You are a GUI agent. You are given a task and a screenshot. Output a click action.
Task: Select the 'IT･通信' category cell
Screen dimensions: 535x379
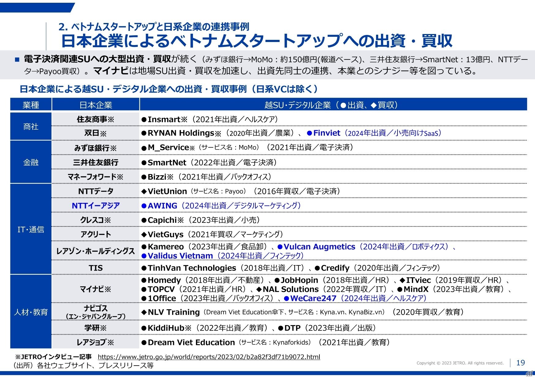(x=31, y=229)
